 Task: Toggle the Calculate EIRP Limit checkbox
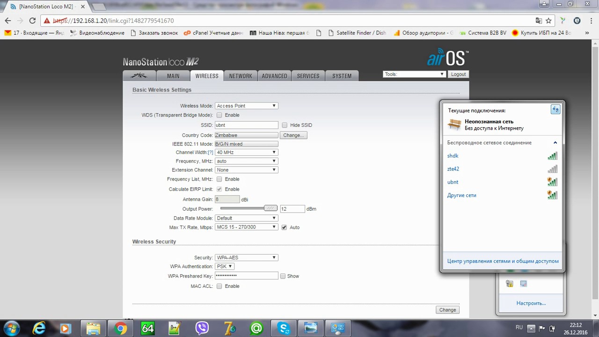(219, 189)
